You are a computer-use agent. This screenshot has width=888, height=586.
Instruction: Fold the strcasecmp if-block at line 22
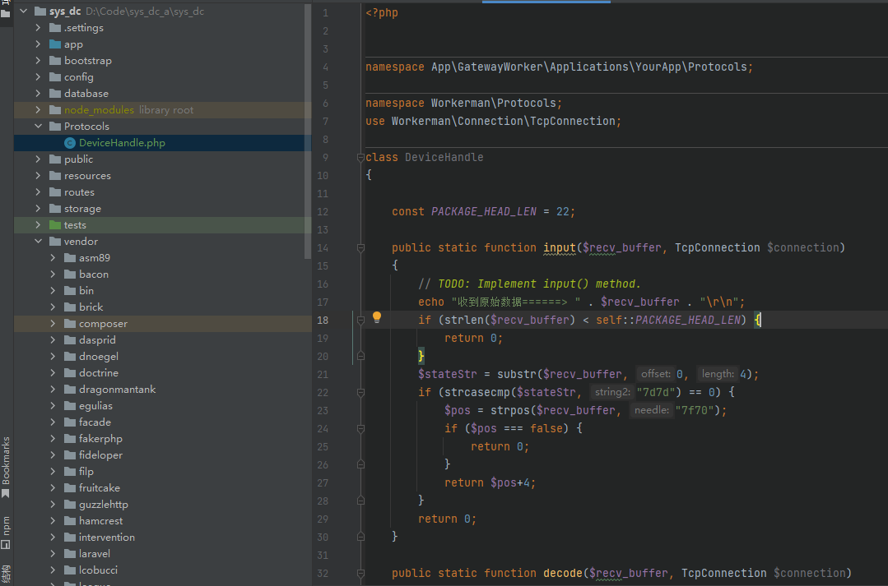coord(360,392)
